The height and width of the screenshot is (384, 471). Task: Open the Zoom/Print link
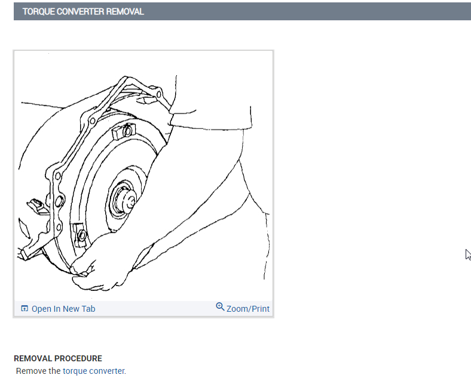(x=248, y=309)
